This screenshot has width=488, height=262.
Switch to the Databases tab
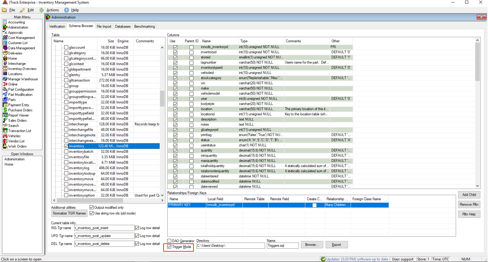(x=123, y=27)
